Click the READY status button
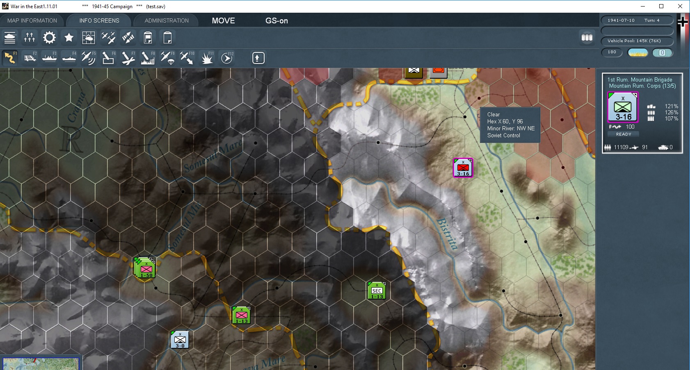Image resolution: width=690 pixels, height=370 pixels. (x=624, y=134)
